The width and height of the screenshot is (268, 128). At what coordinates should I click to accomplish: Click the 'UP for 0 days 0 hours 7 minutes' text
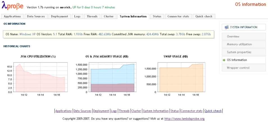[94, 7]
